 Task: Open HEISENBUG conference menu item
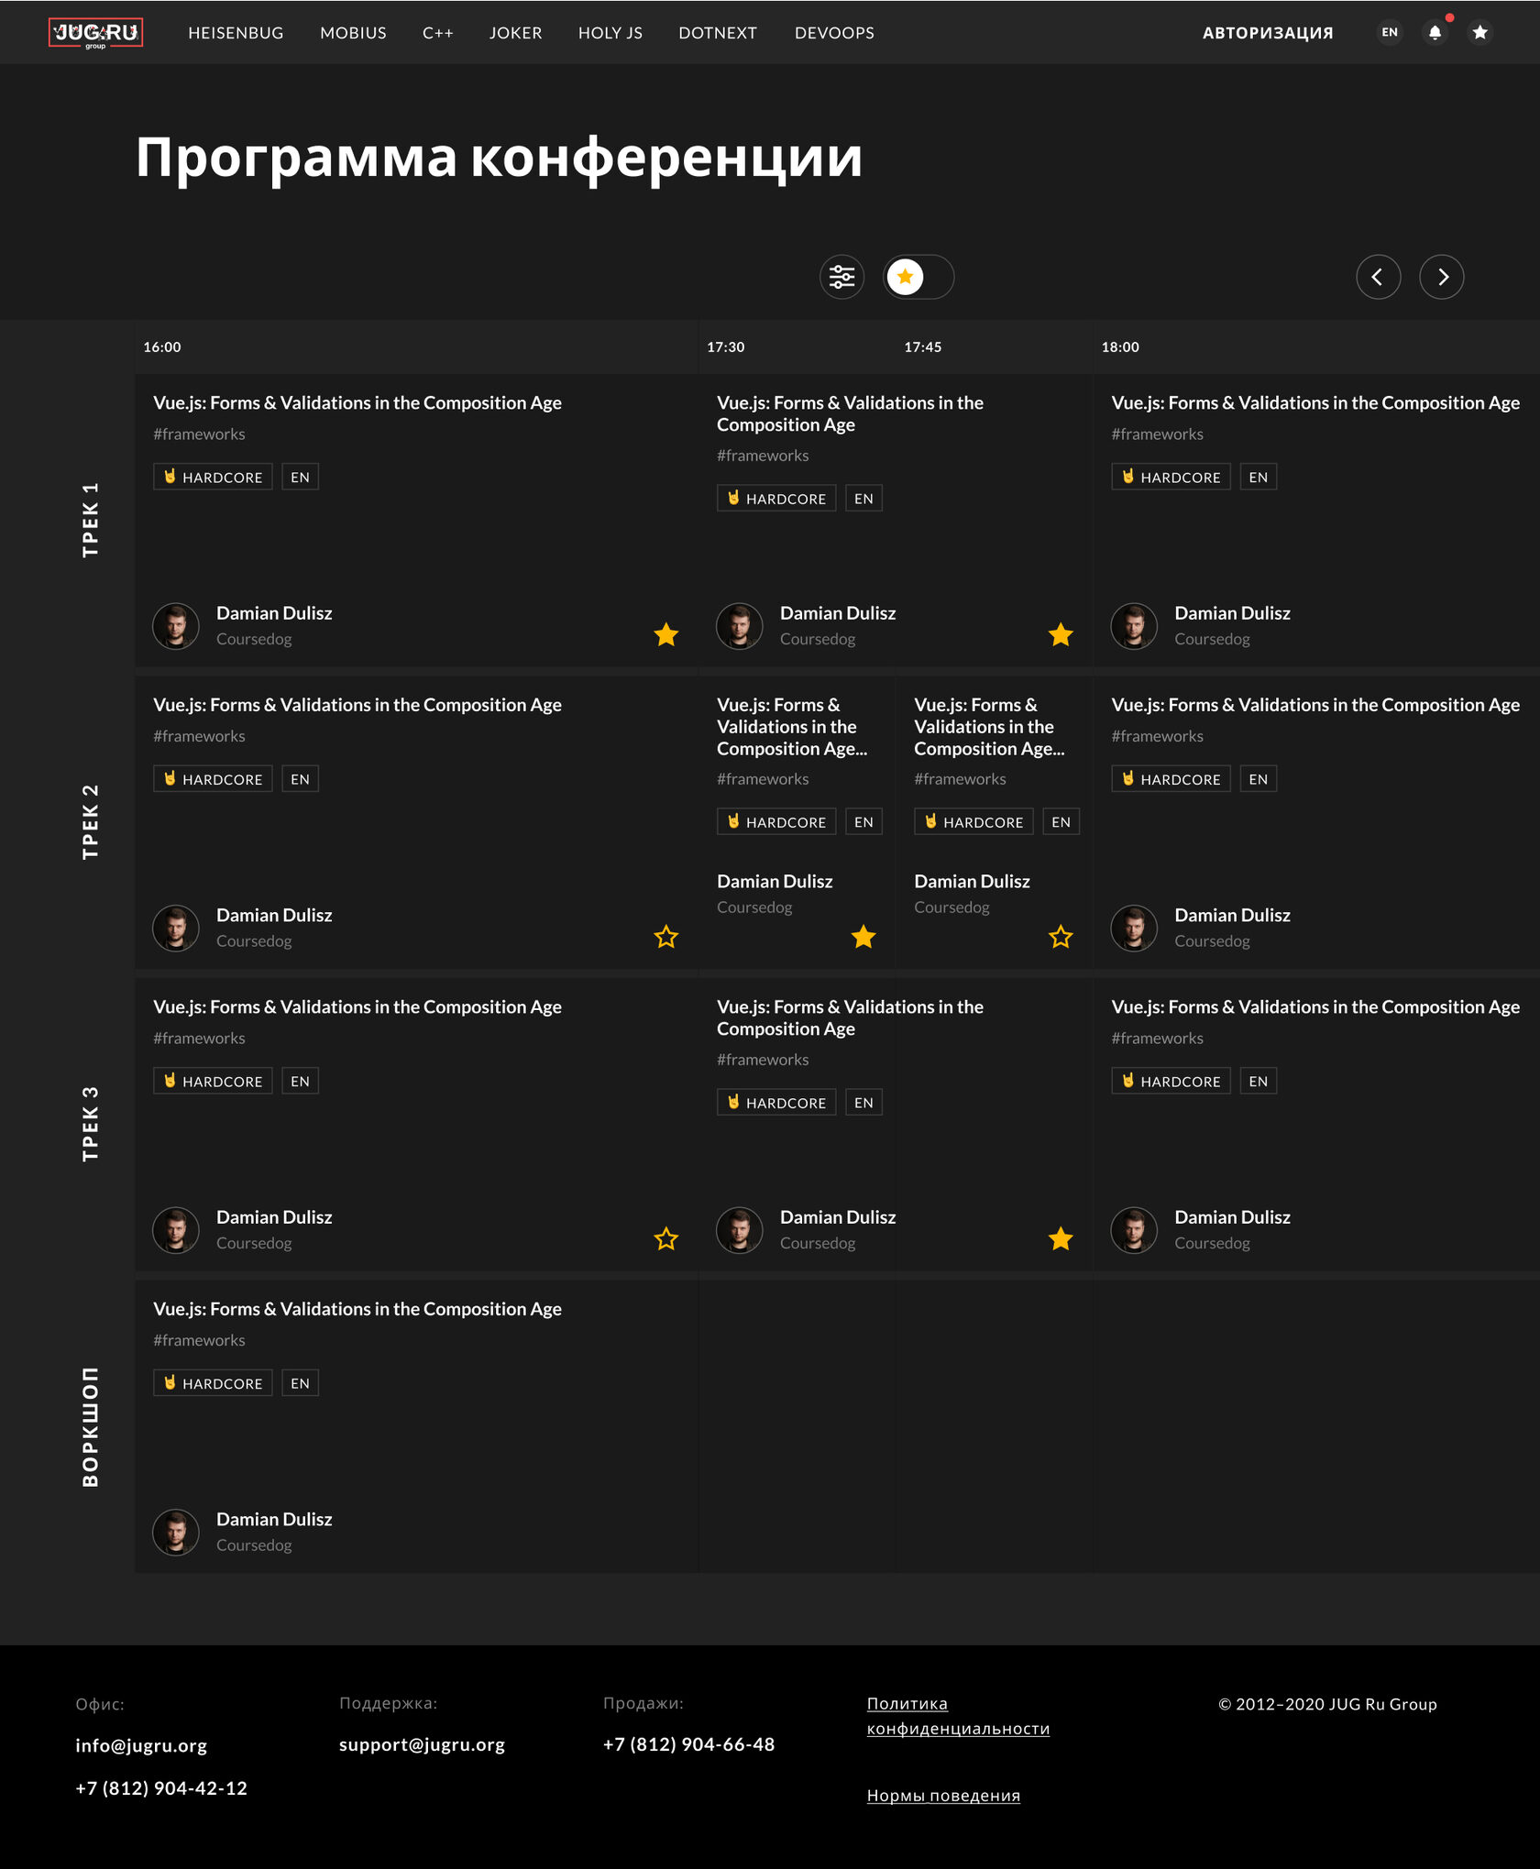236,33
